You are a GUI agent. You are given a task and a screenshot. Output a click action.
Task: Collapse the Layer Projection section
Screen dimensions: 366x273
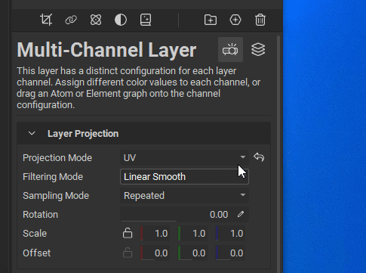coord(32,133)
